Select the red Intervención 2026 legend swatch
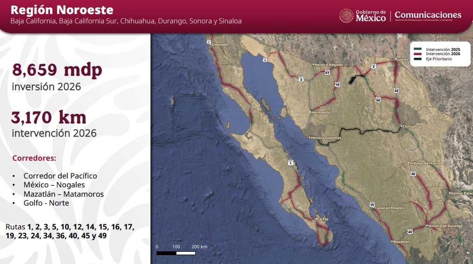The image size is (473, 264). pyautogui.click(x=417, y=54)
